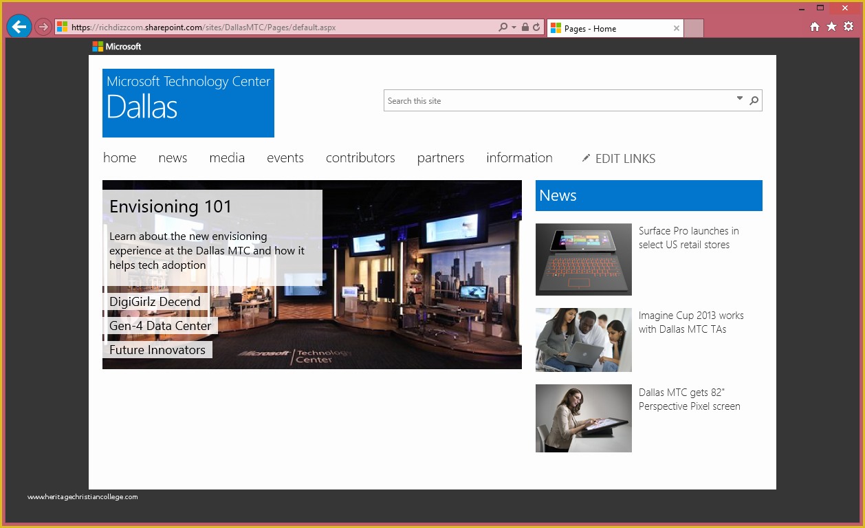Close the Pages - Home tab

coord(677,28)
